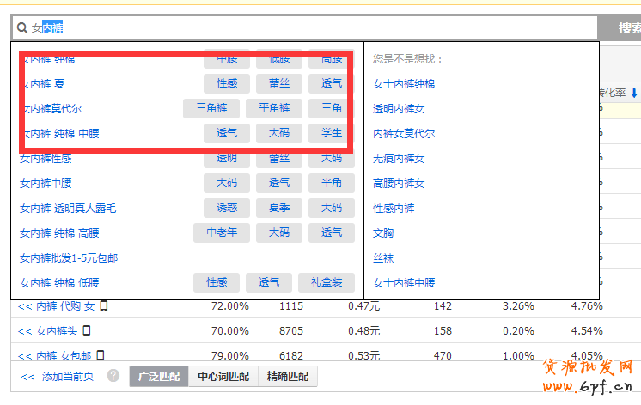Click the << arrow before 内裤 代购 女

click(x=26, y=306)
